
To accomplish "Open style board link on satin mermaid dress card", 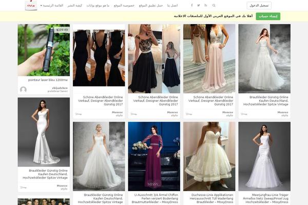I will [64, 189].
